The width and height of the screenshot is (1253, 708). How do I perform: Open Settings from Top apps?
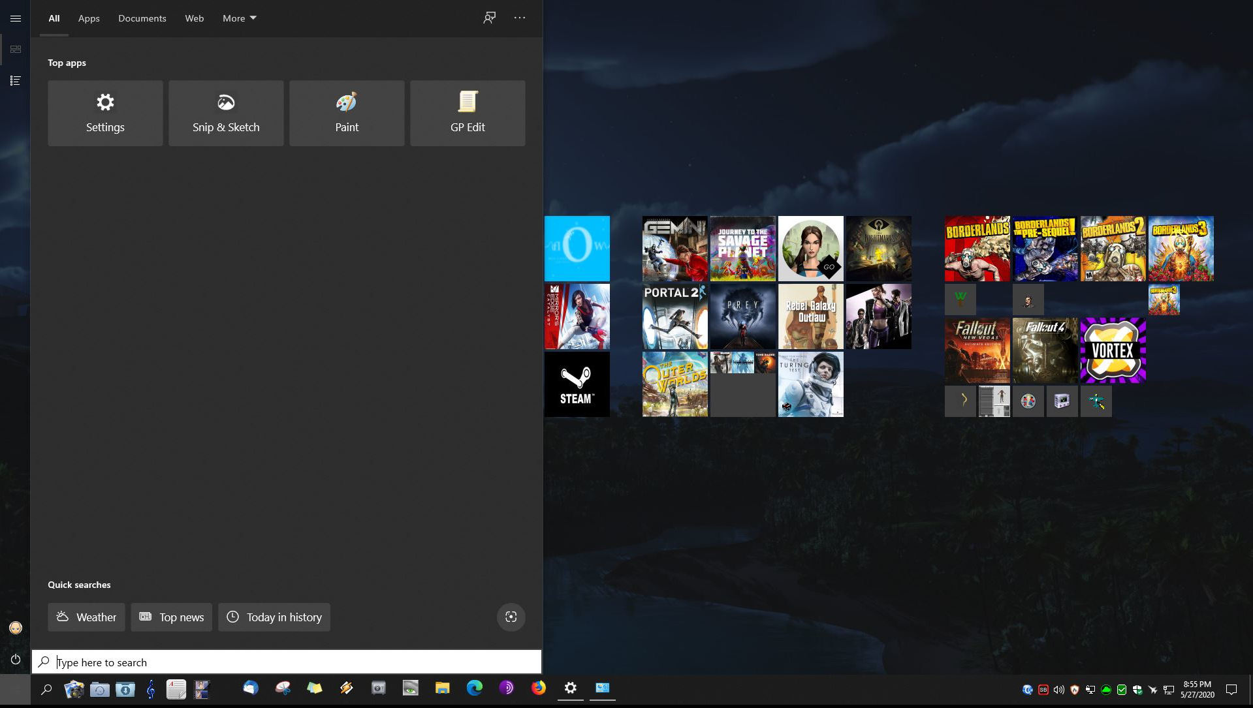click(105, 113)
